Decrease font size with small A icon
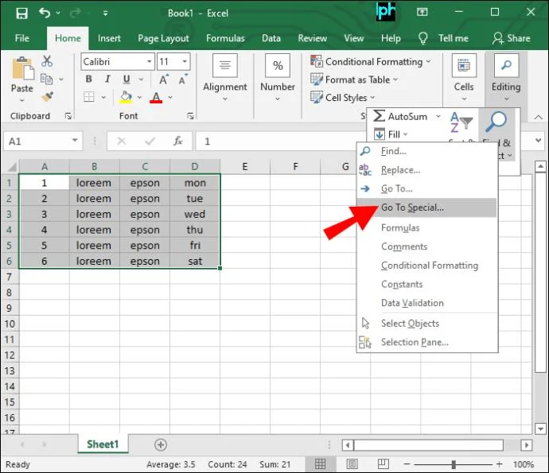 point(183,79)
